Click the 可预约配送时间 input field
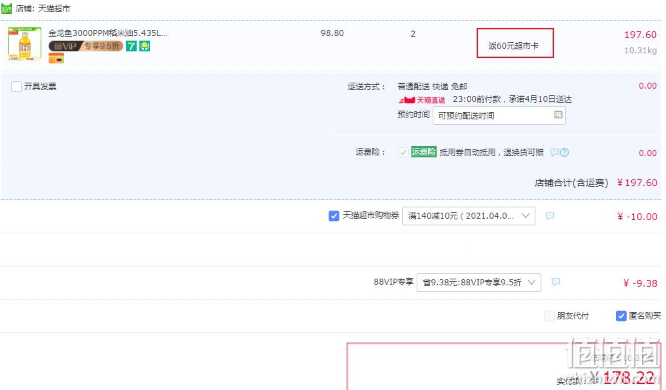This screenshot has width=666, height=390. 499,115
